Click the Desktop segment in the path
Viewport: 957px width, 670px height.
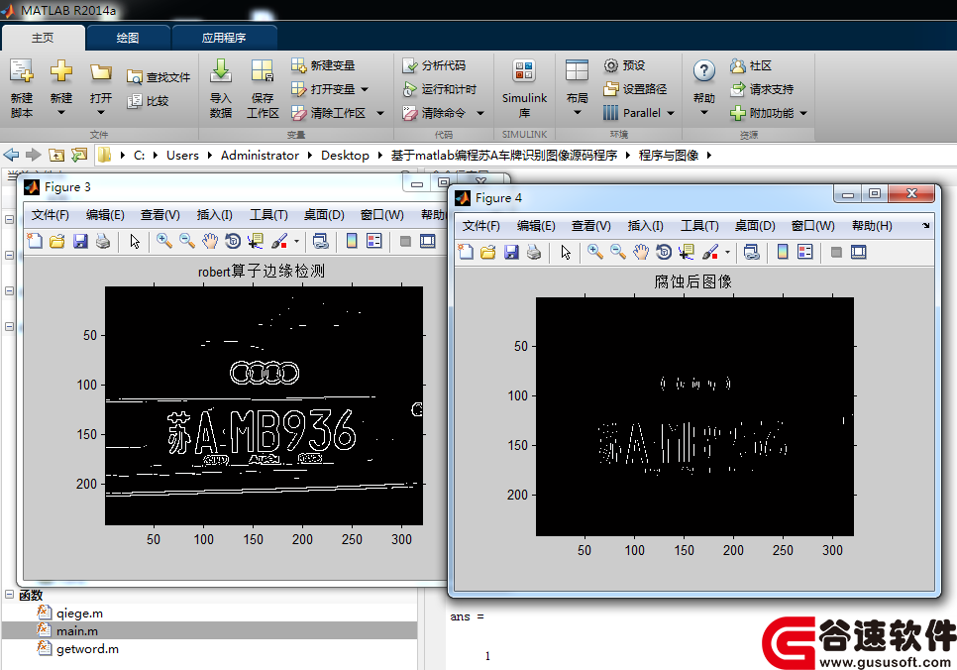point(345,156)
